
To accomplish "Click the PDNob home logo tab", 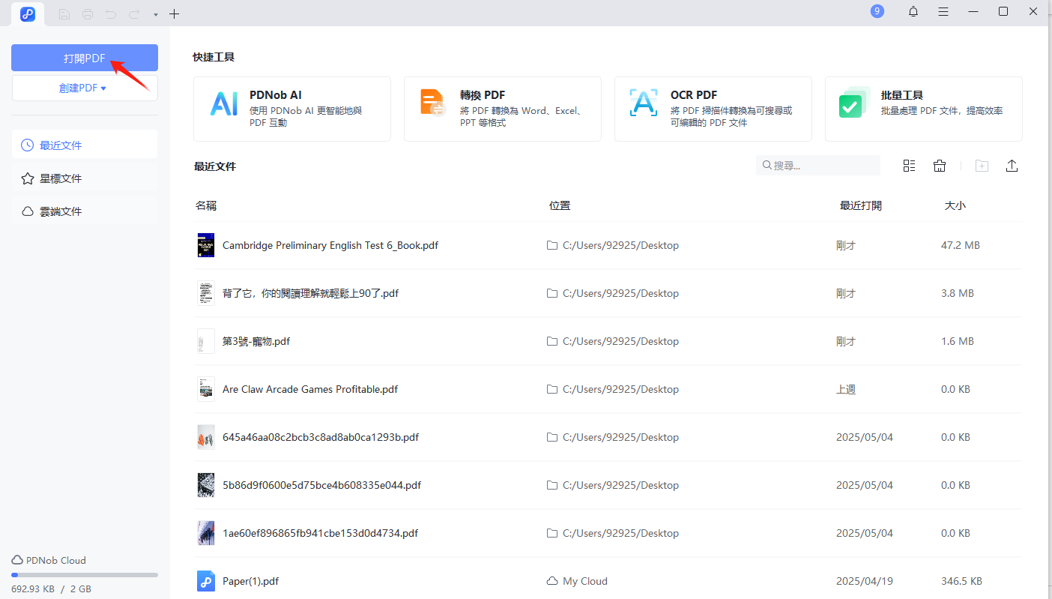I will 28,13.
